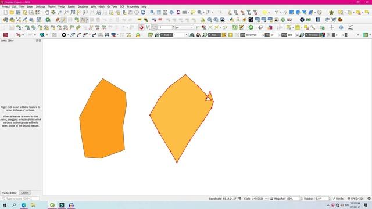Save the project with the floppy icon

point(18,12)
